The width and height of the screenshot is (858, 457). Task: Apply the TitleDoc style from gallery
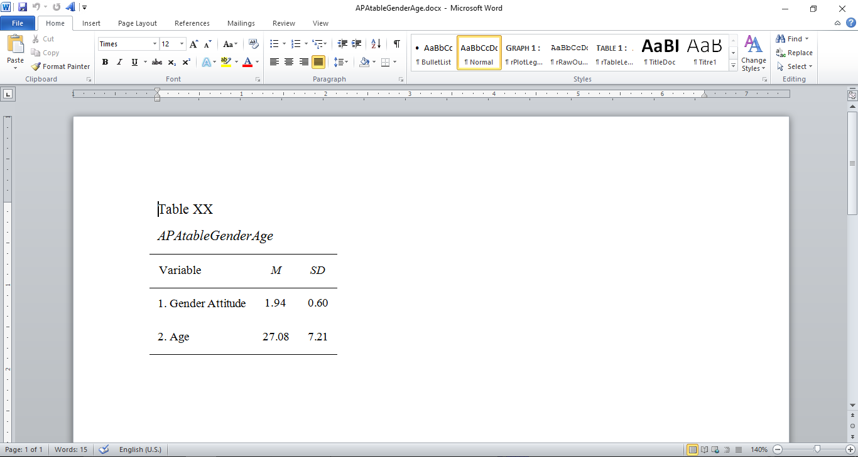point(662,53)
